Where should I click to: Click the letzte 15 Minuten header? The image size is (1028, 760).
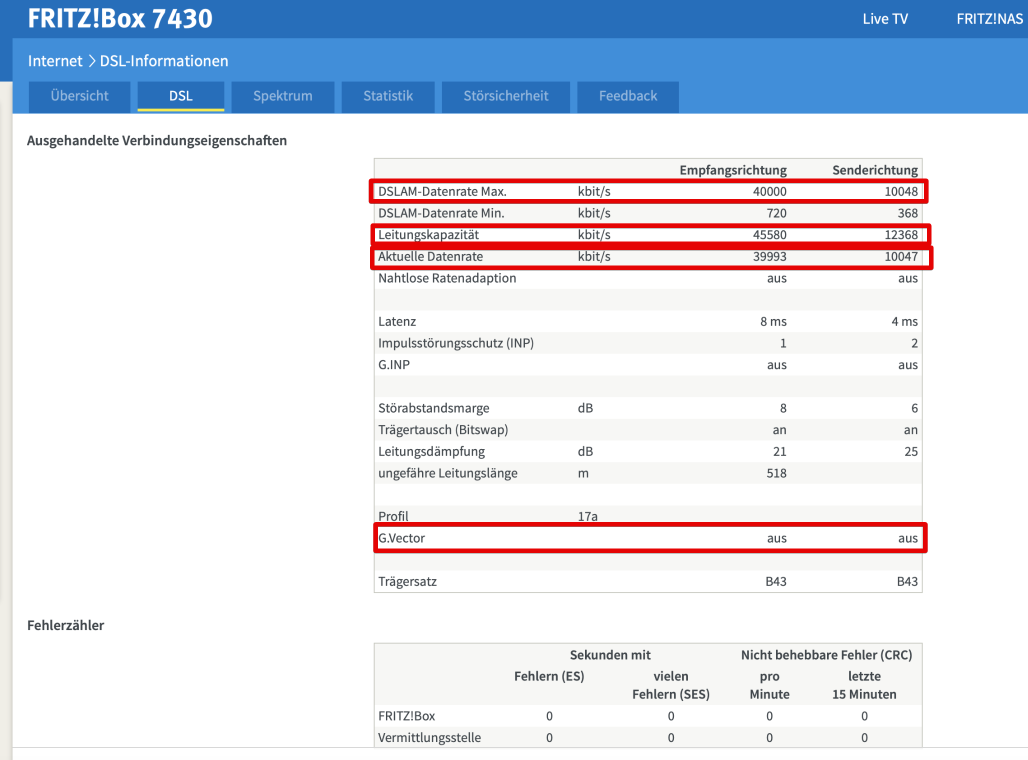click(x=864, y=685)
